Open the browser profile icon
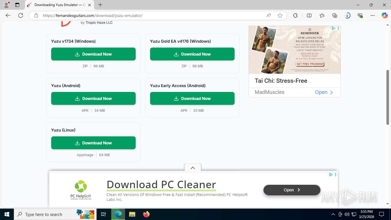The width and height of the screenshot is (391, 220). pos(6,5)
